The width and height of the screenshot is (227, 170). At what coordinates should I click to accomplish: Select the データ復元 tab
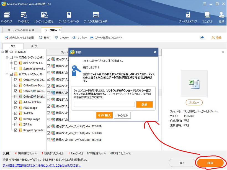click(51, 30)
